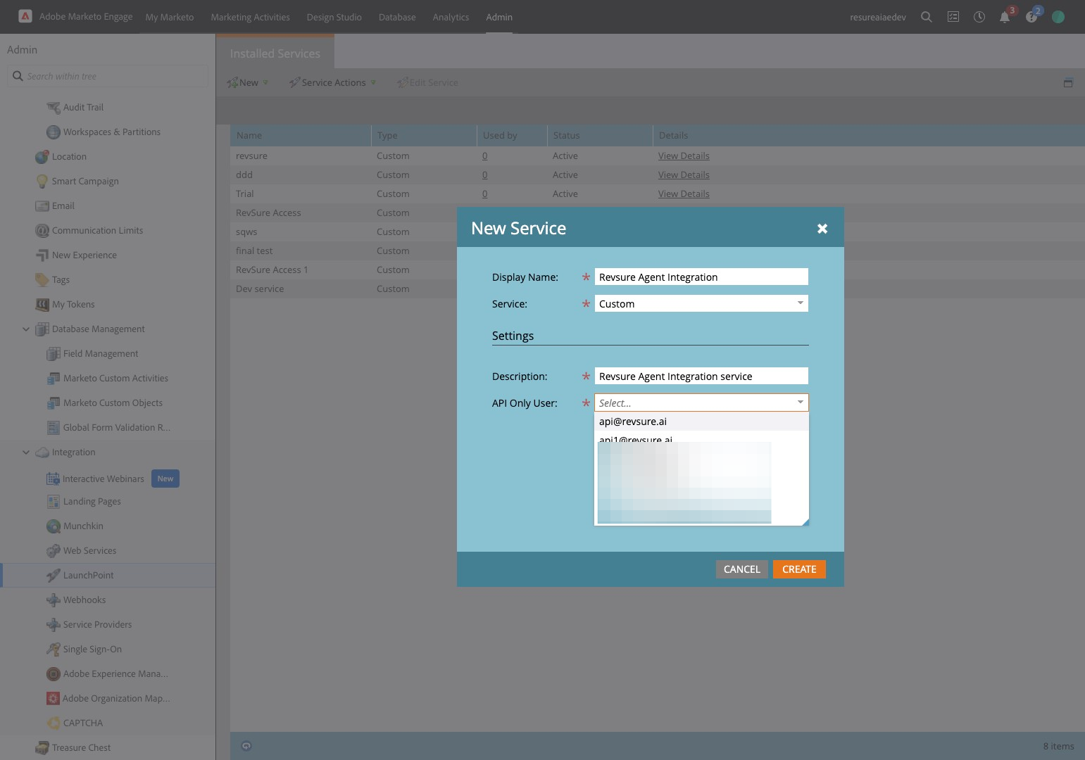Viewport: 1085px width, 760px height.
Task: Open the API Only User dropdown arrow
Action: (800, 403)
